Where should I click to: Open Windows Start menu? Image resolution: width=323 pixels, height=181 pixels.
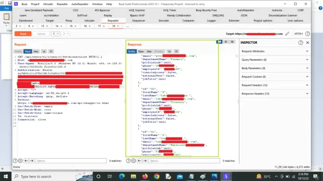pos(5,177)
